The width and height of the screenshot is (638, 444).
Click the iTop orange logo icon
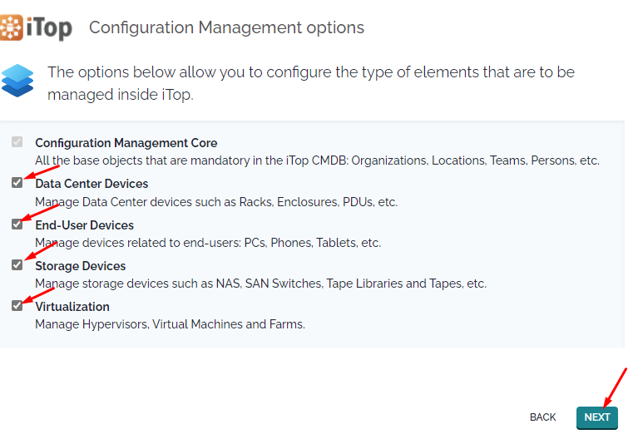coord(12,27)
